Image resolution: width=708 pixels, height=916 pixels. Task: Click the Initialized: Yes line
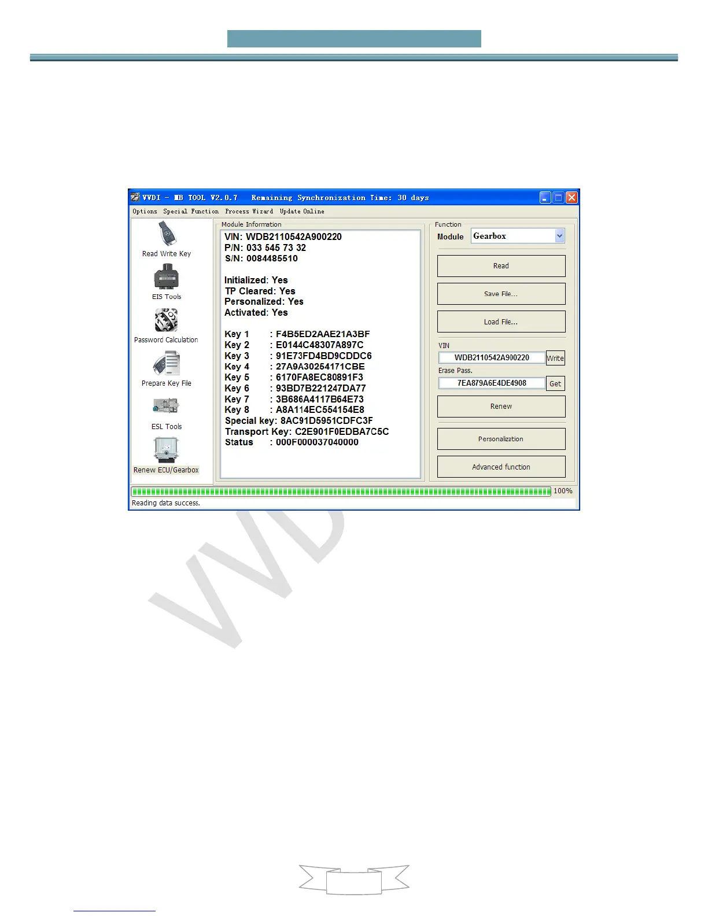pyautogui.click(x=256, y=280)
